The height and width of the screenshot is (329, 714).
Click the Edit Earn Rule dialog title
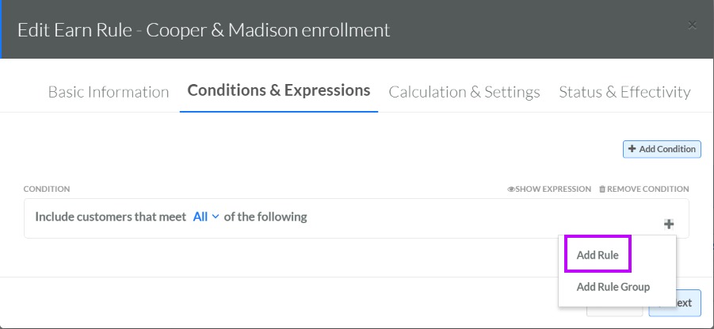(x=204, y=30)
